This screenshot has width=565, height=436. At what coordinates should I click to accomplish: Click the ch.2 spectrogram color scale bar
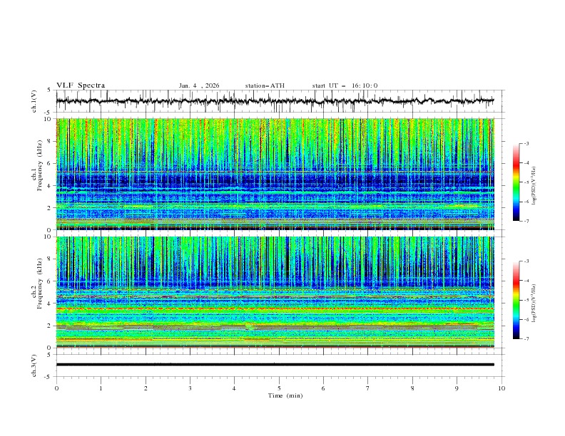516,300
